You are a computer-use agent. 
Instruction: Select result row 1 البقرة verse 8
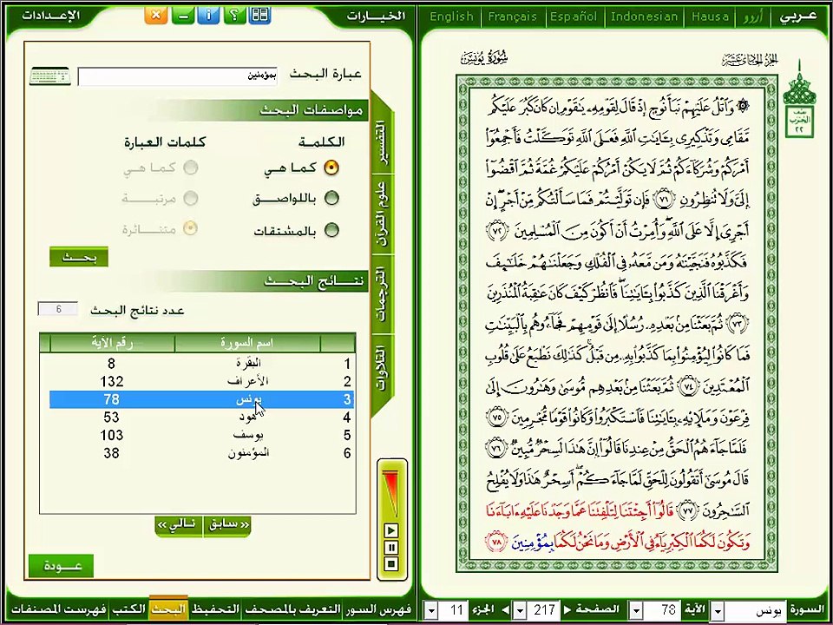coord(201,364)
